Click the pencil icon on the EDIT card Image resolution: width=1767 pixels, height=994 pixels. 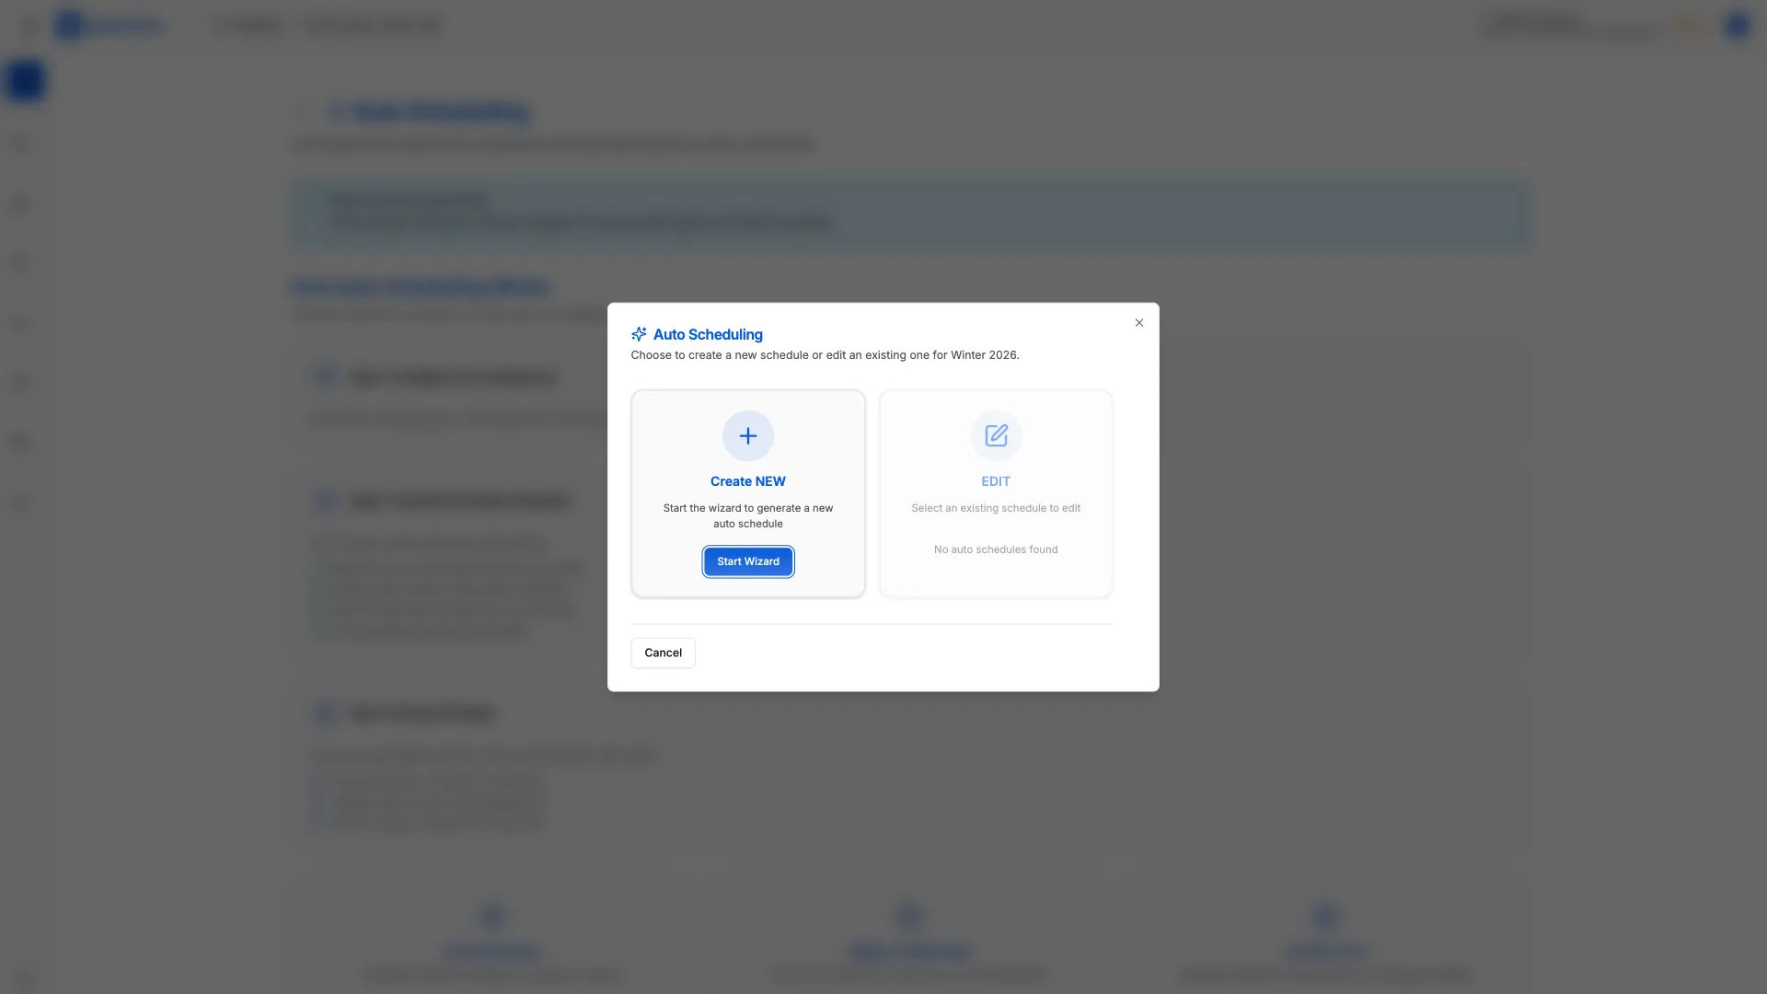pyautogui.click(x=995, y=435)
